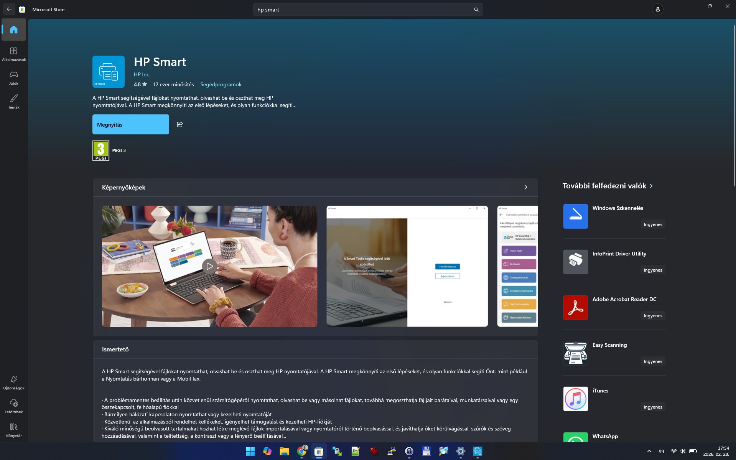This screenshot has height=460, width=736.
Task: Click the user account profile icon
Action: 657,9
